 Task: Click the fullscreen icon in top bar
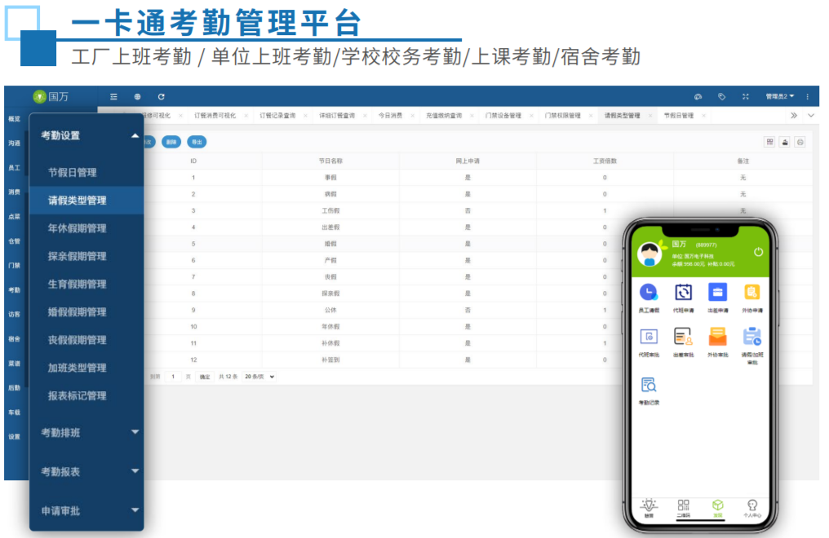coord(745,96)
